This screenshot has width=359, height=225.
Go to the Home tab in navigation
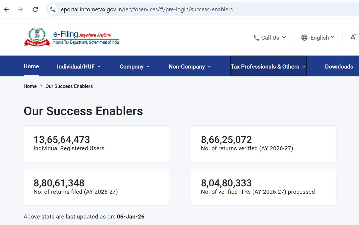pyautogui.click(x=31, y=66)
